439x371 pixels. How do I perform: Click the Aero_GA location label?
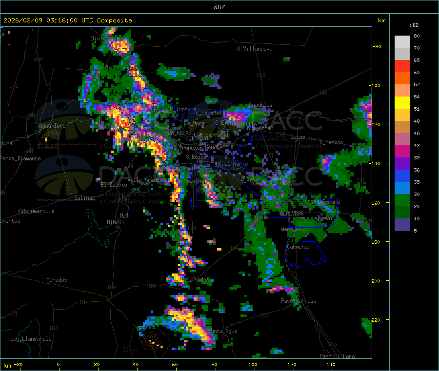pyautogui.click(x=292, y=229)
